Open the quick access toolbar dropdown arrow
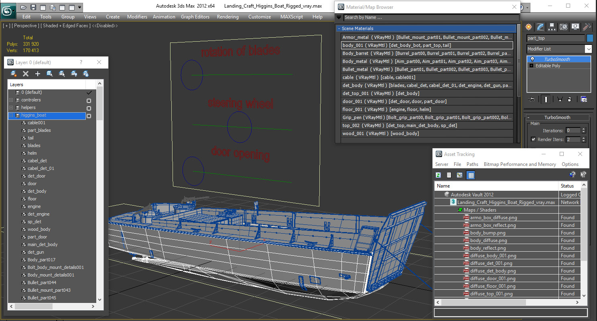Viewport: 597px width, 321px height. point(80,7)
